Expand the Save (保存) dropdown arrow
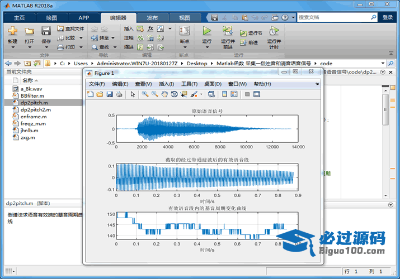The image size is (400, 279). coord(46,47)
